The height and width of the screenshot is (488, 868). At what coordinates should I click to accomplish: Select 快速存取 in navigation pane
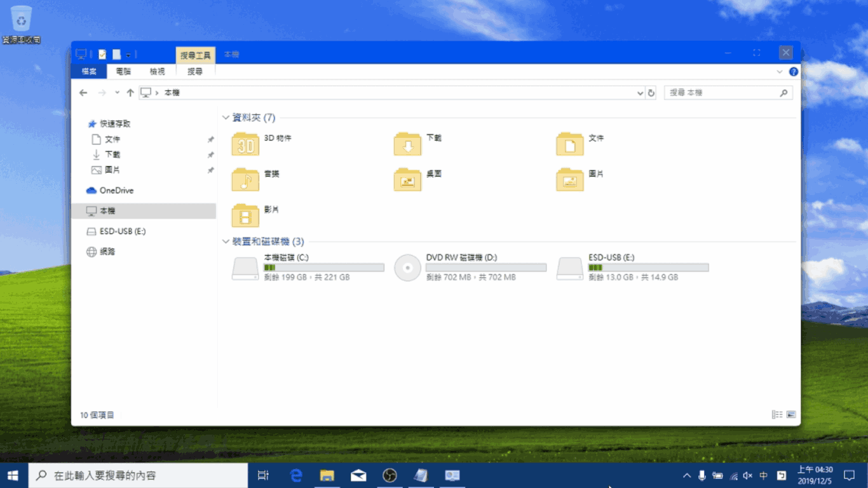click(x=115, y=124)
